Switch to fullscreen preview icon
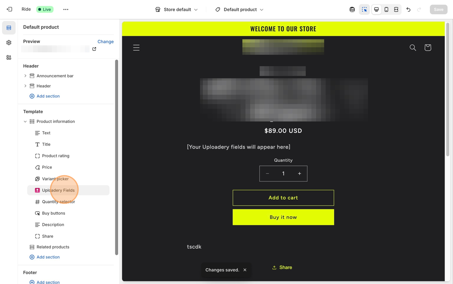Screen dimensions: 453x284 pos(396,10)
